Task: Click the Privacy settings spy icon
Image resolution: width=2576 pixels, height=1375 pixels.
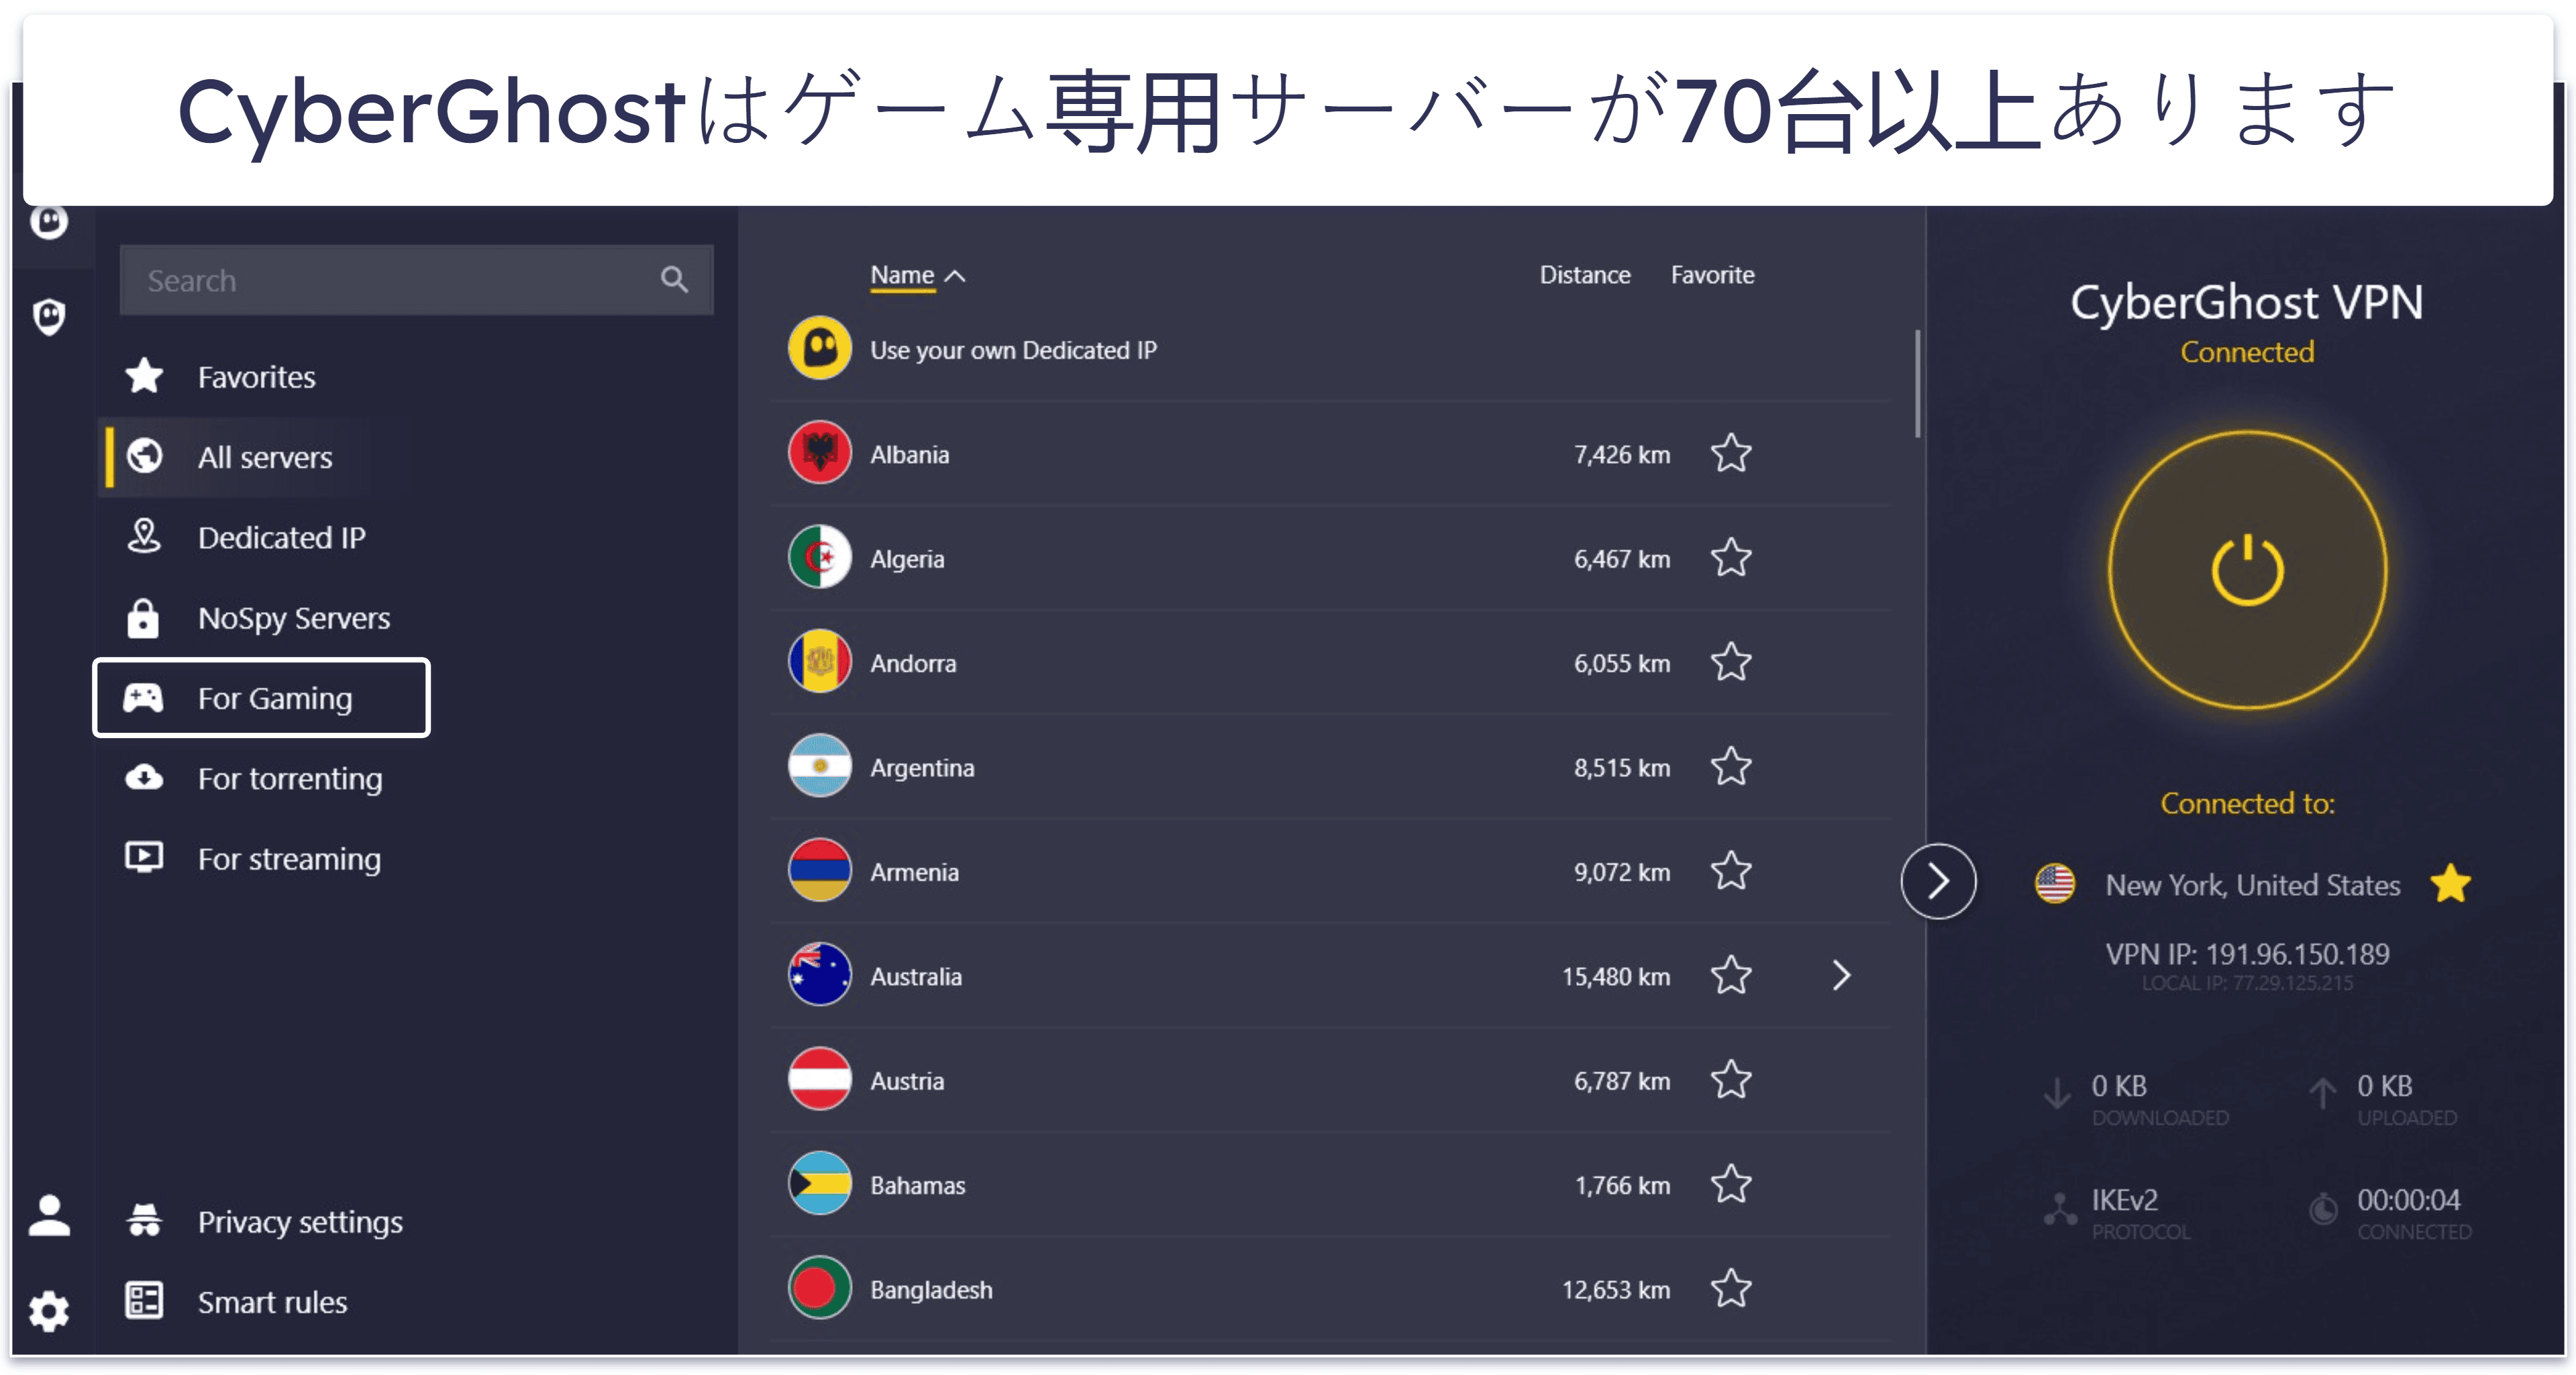Action: coord(145,1220)
